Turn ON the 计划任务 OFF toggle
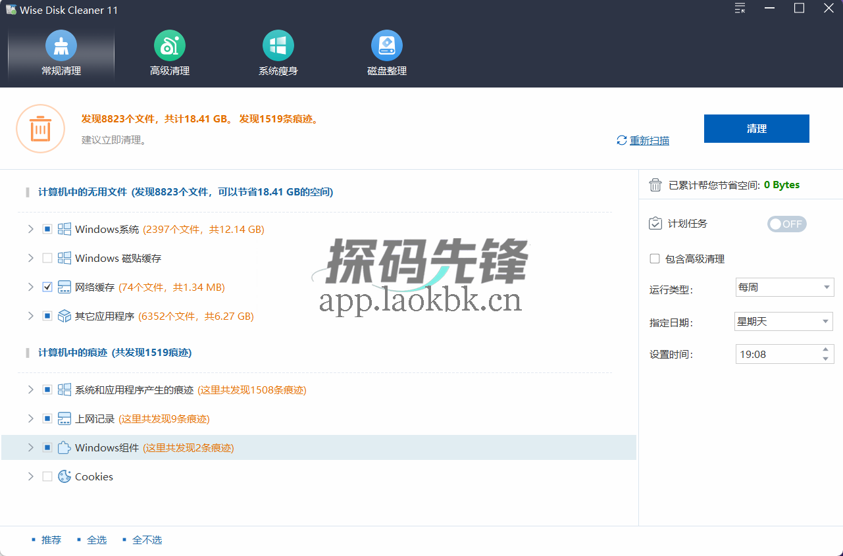The height and width of the screenshot is (556, 843). coord(786,224)
